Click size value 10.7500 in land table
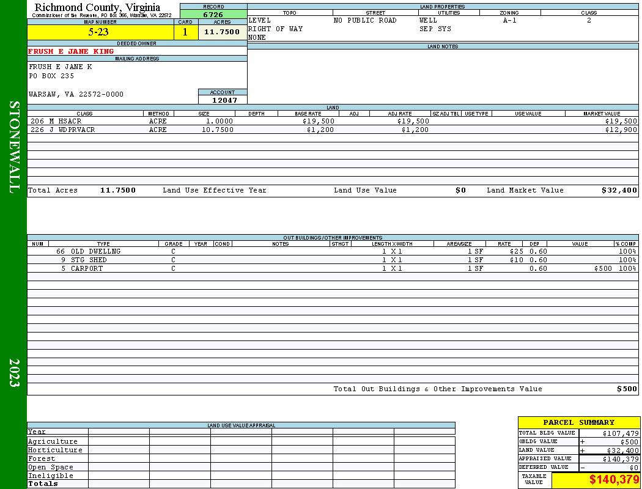This screenshot has width=642, height=489. click(x=218, y=130)
